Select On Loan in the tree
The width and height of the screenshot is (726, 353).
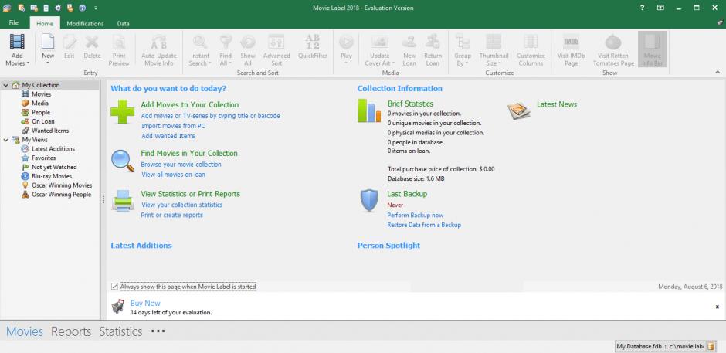[x=43, y=121]
